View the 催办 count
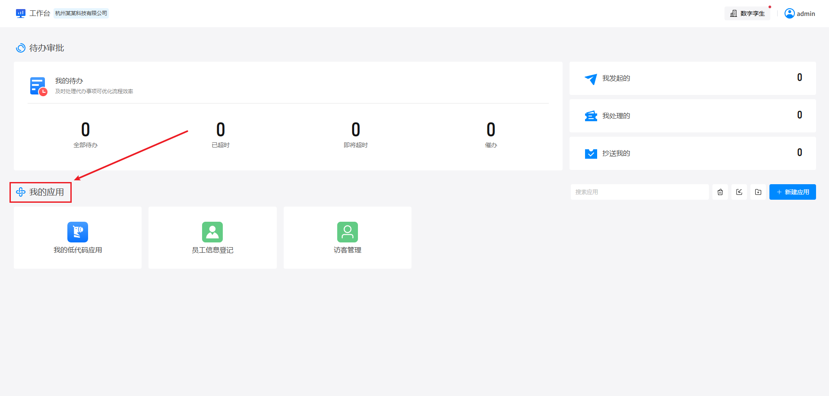829x396 pixels. [491, 130]
